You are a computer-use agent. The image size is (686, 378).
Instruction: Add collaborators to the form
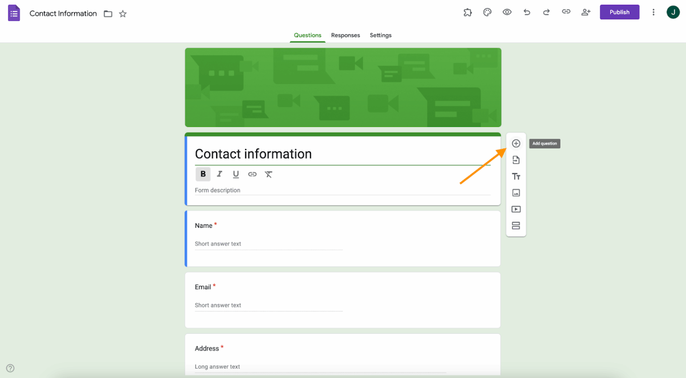point(586,12)
